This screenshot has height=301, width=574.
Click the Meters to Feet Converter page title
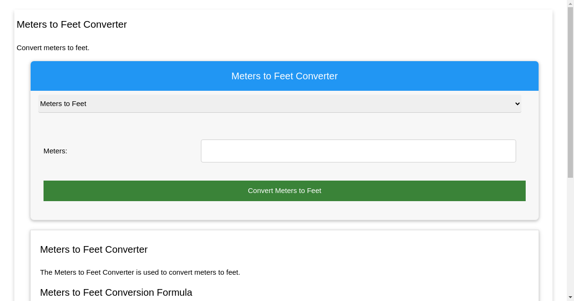[72, 24]
